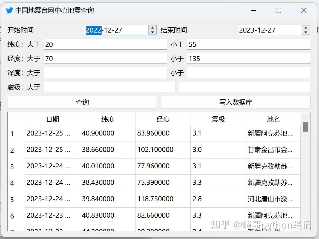Focus the latitude less-than field showing 55
The width and height of the screenshot is (319, 239).
249,44
